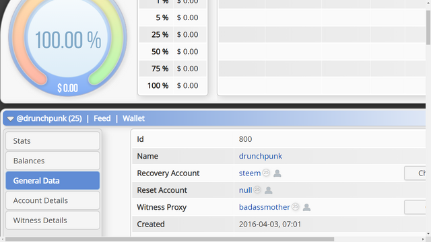Select the General Data tab
The width and height of the screenshot is (431, 242).
[53, 181]
